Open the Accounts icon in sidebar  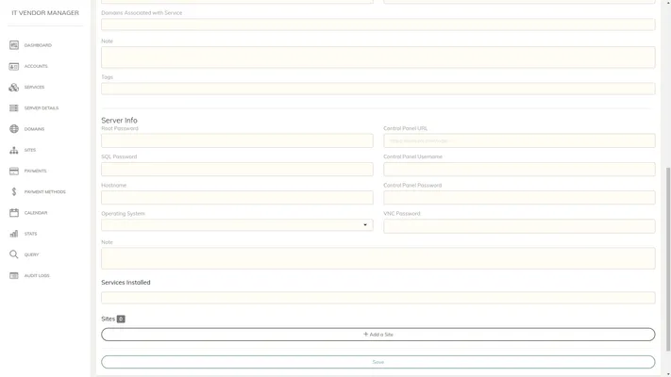pyautogui.click(x=14, y=66)
